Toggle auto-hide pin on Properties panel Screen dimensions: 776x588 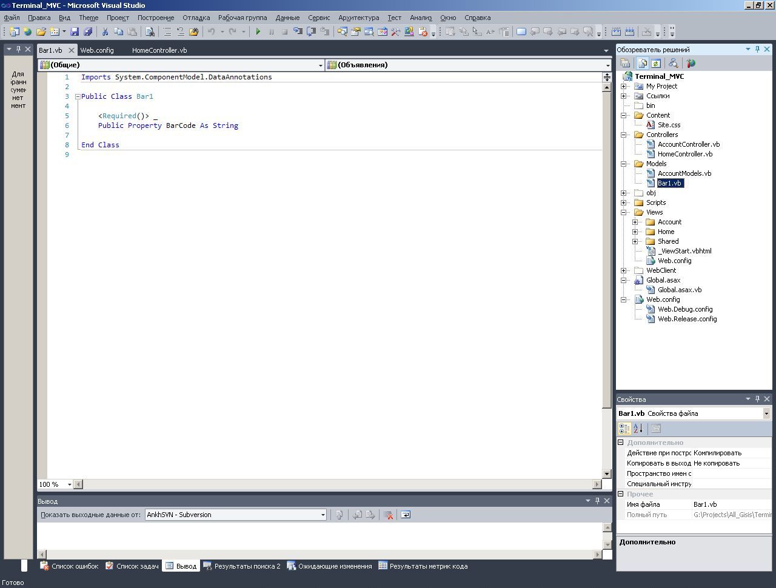757,399
